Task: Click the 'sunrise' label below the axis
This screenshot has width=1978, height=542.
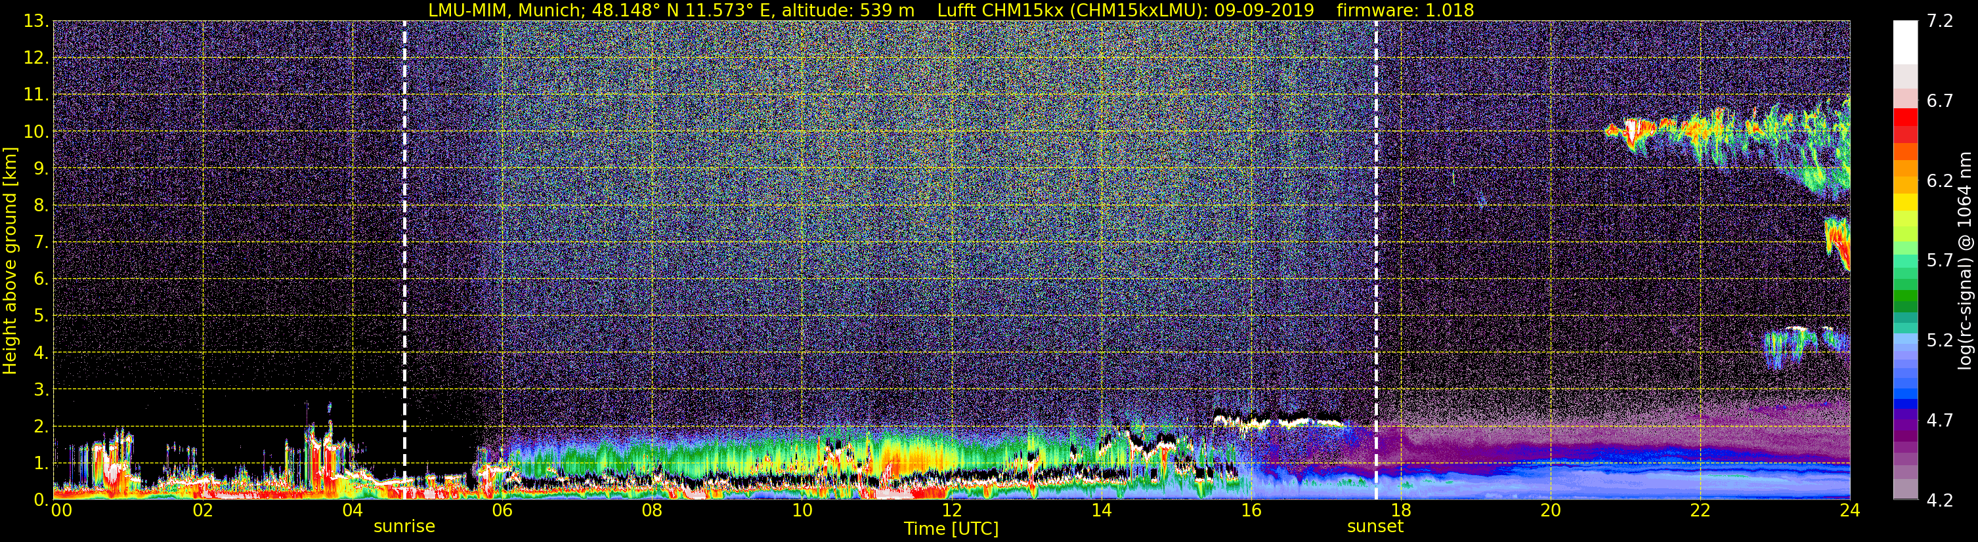Action: coord(404,527)
